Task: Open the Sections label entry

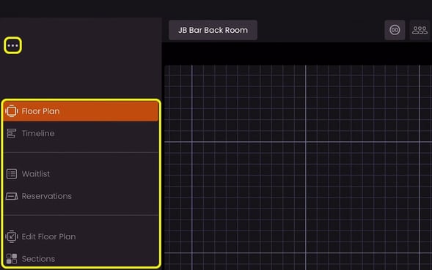Action: pyautogui.click(x=38, y=259)
